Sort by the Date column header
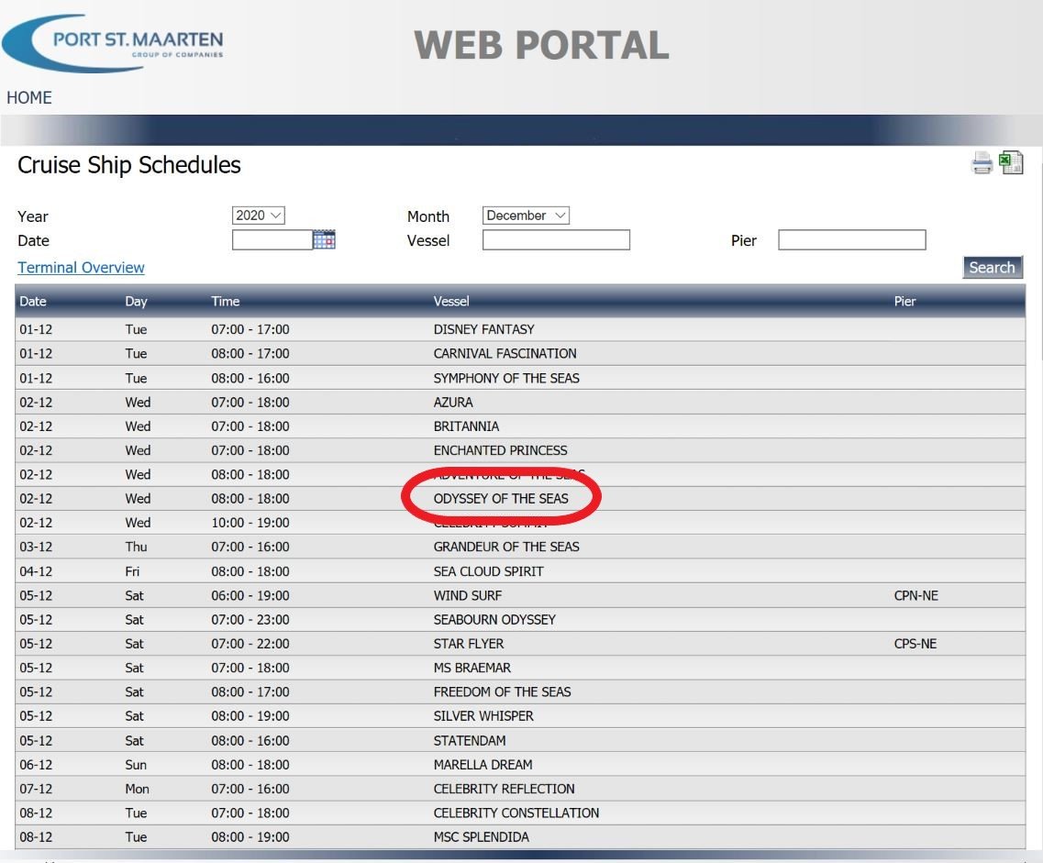Viewport: 1043px width, 863px height. point(33,301)
